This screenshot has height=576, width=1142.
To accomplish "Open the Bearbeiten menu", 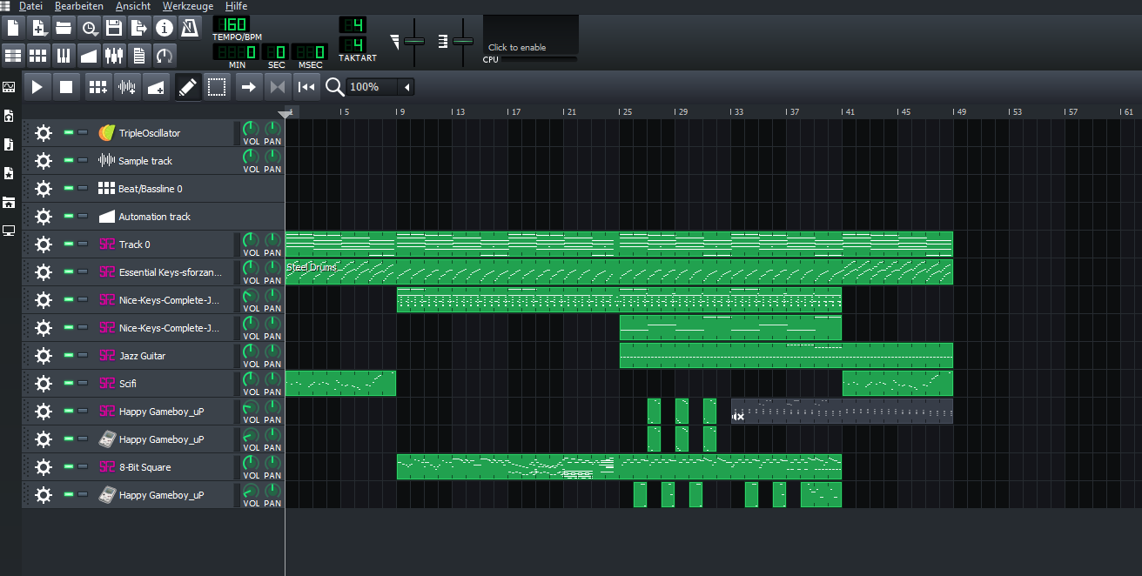I will coord(78,6).
